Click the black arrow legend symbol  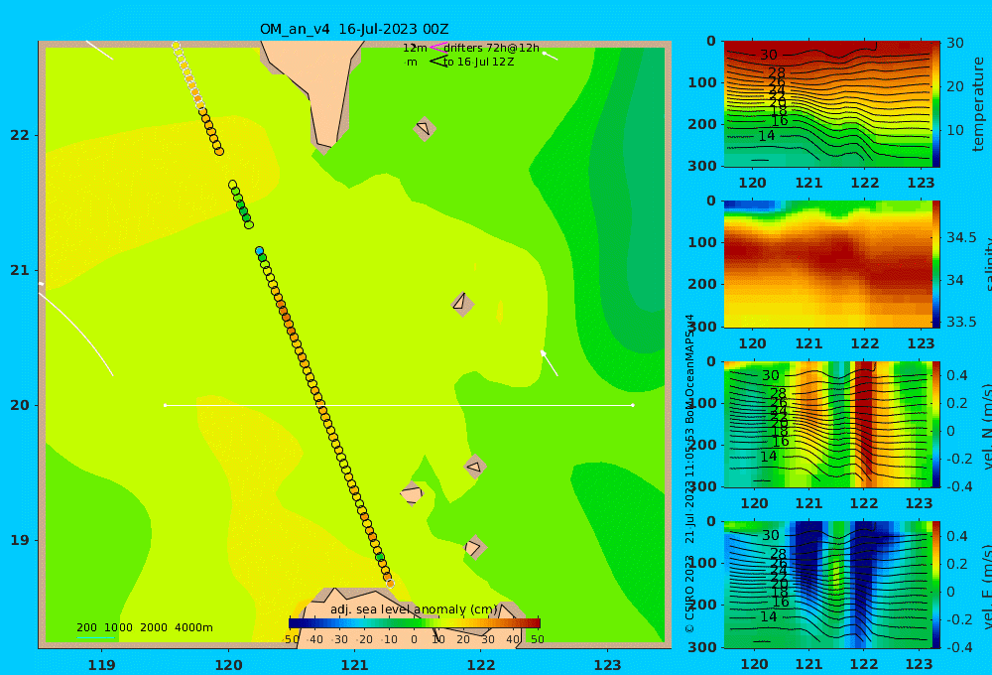click(438, 62)
